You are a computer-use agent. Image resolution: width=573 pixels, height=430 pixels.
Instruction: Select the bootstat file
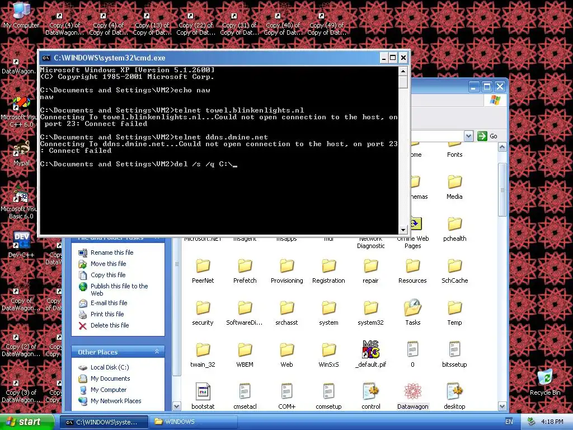[x=203, y=396]
